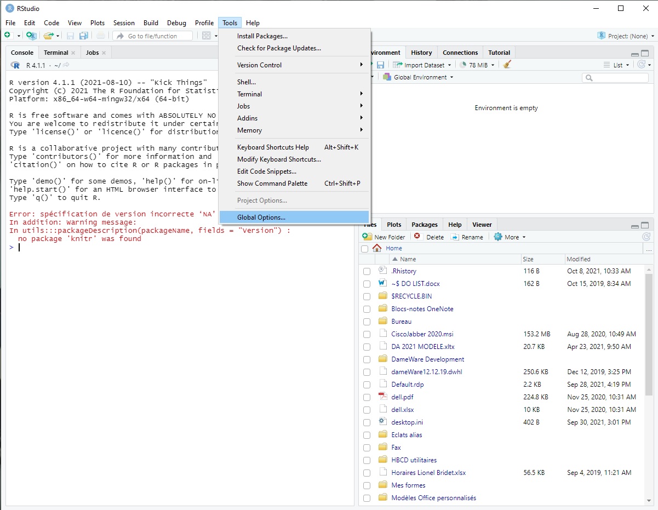Click the New File icon in toolbar
Image resolution: width=658 pixels, height=510 pixels.
click(x=8, y=36)
